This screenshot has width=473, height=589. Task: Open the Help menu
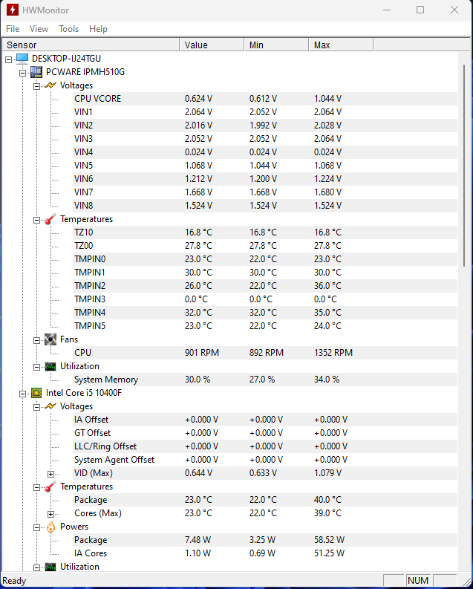(98, 29)
